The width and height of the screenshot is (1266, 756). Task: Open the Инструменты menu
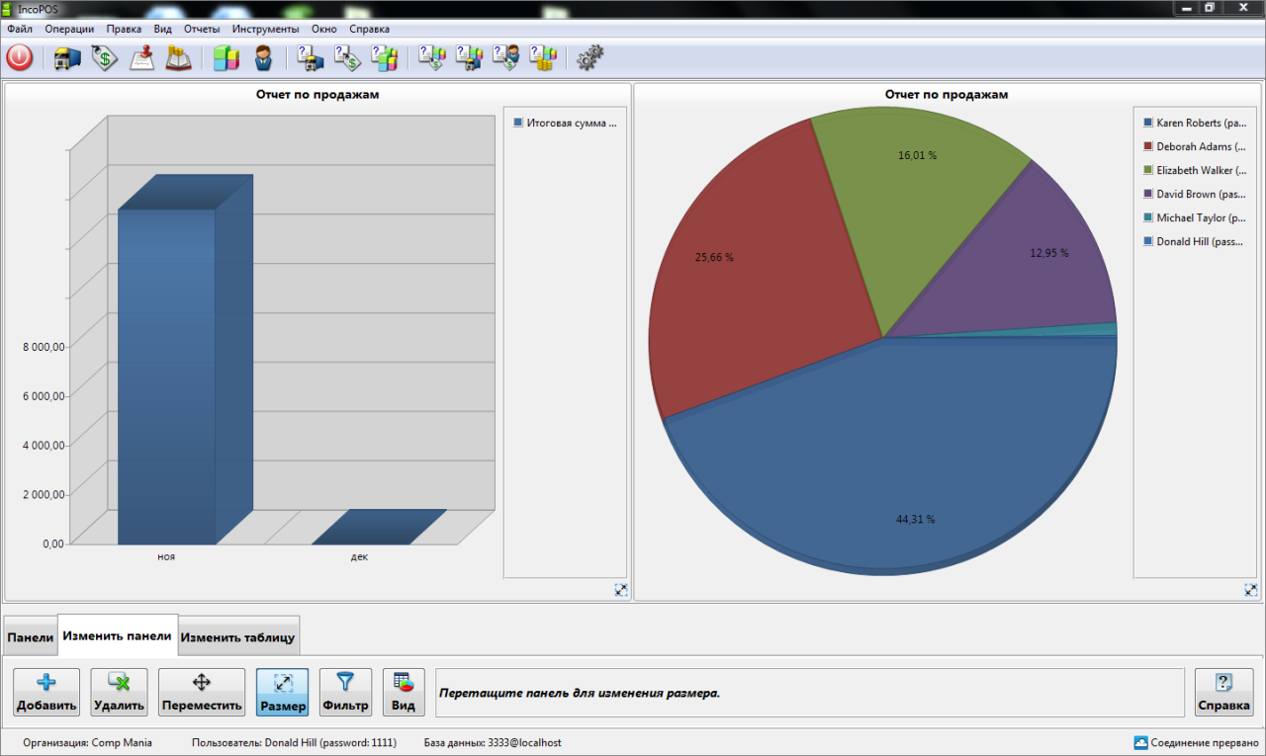[265, 29]
